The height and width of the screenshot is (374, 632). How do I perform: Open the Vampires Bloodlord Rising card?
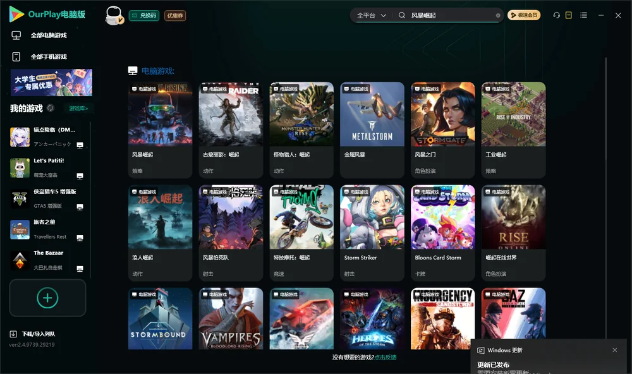(231, 318)
